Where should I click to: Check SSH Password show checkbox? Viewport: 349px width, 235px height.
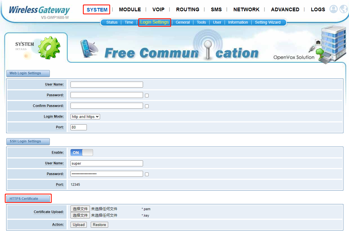coord(147,174)
